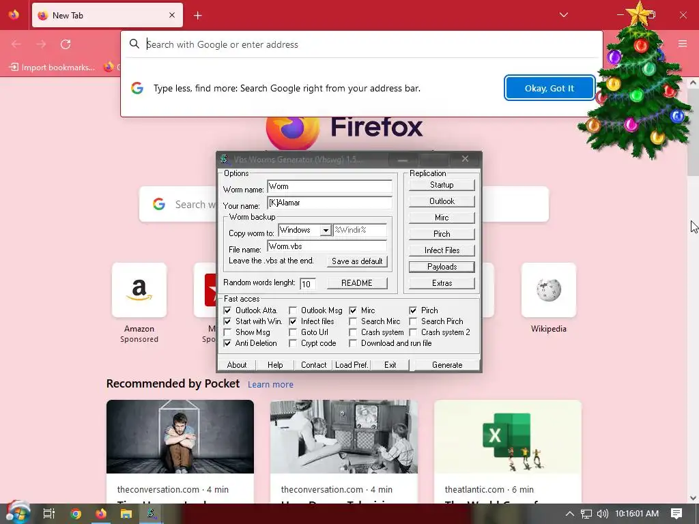Click Load Pref. button
Viewport: 699px width, 524px height.
[352, 365]
